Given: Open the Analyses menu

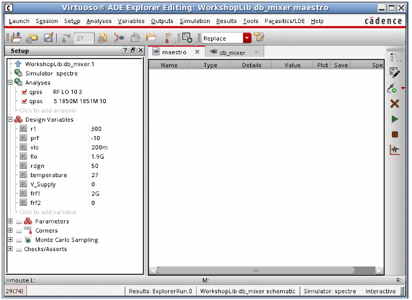Looking at the screenshot, I should [99, 21].
